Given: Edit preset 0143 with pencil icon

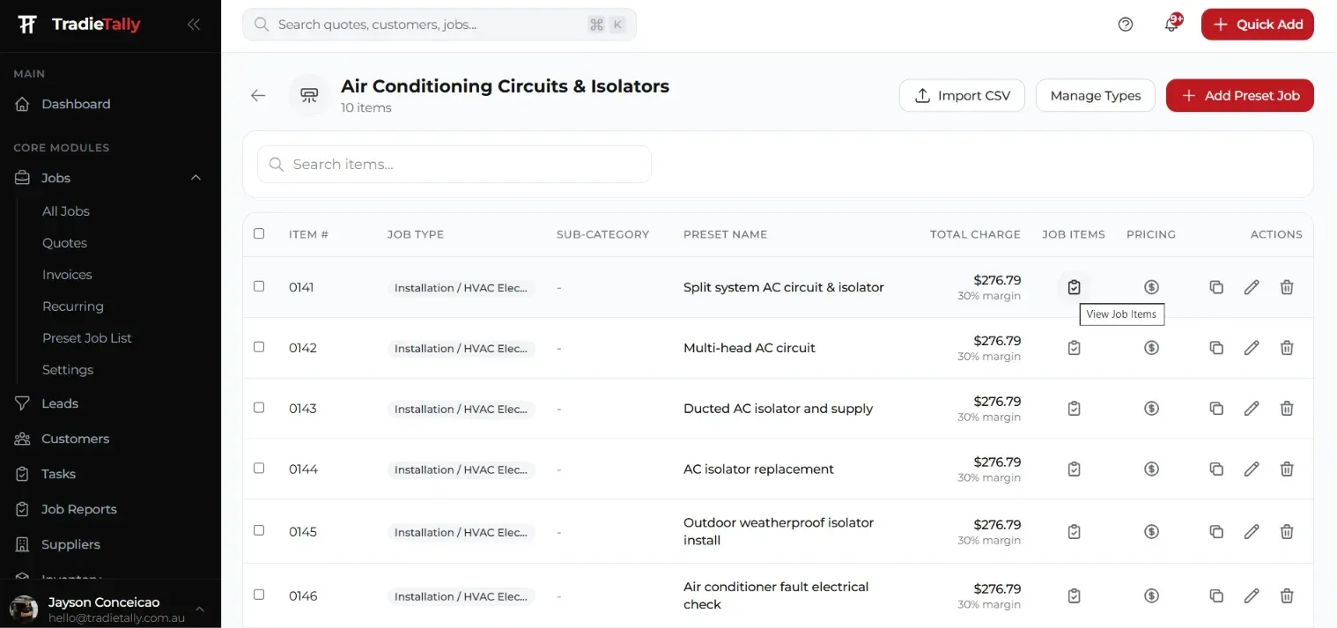Looking at the screenshot, I should tap(1252, 409).
